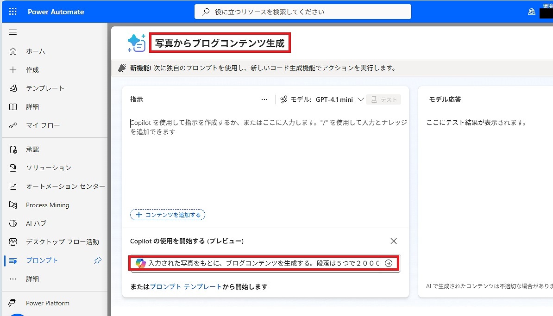Unpin プロンプト using pin icon
Viewport: 553px width, 316px height.
98,260
